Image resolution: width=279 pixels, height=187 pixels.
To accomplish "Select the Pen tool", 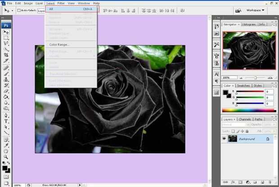I will pos(6,115).
